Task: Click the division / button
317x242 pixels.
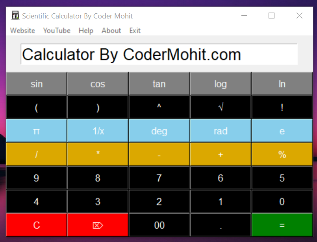Action: (x=36, y=154)
